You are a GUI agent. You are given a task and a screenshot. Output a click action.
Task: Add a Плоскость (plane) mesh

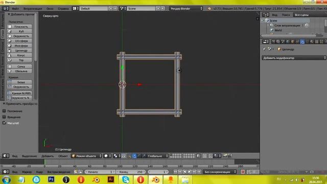coord(19,27)
